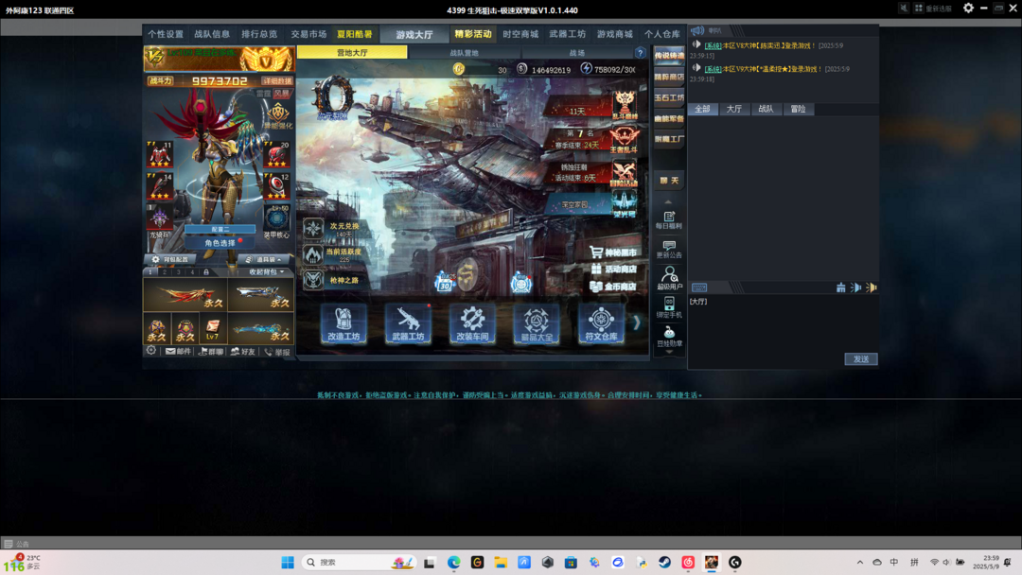
Task: Expand the 道具袋 dropdown
Action: point(264,259)
